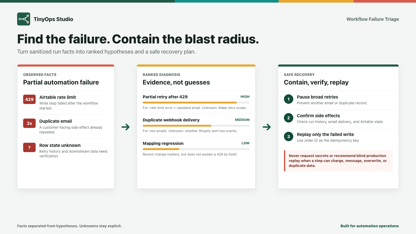
Task: Click the MEDIUM confidence label
Action: click(x=242, y=120)
